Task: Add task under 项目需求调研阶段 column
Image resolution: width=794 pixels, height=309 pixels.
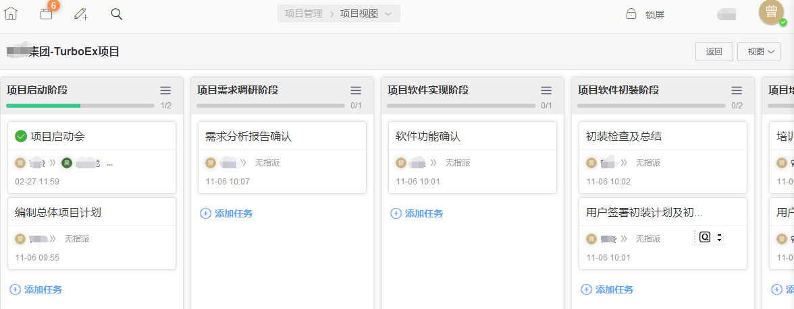Action: coord(227,213)
